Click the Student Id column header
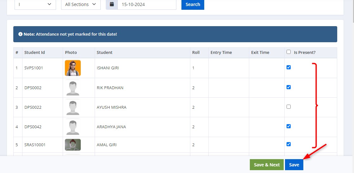 pyautogui.click(x=35, y=52)
